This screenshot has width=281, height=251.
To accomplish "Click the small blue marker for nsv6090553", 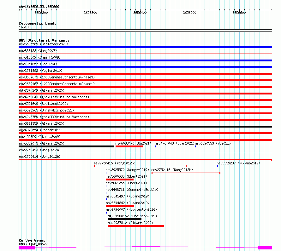I will click(x=195, y=146).
